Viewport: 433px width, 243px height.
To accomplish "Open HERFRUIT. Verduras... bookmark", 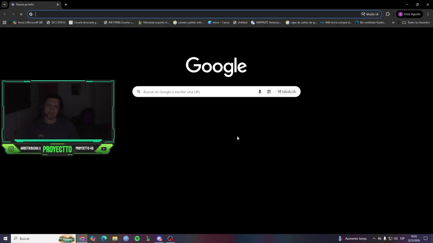I will [266, 23].
